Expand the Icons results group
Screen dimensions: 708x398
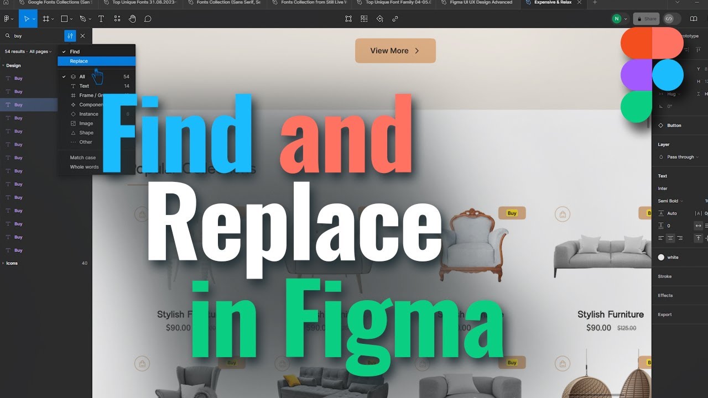tap(3, 263)
